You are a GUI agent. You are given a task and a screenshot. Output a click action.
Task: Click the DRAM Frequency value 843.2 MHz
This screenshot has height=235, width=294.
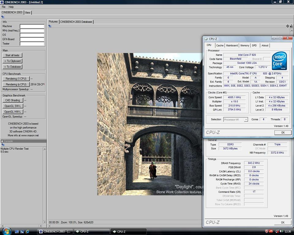[254, 163]
